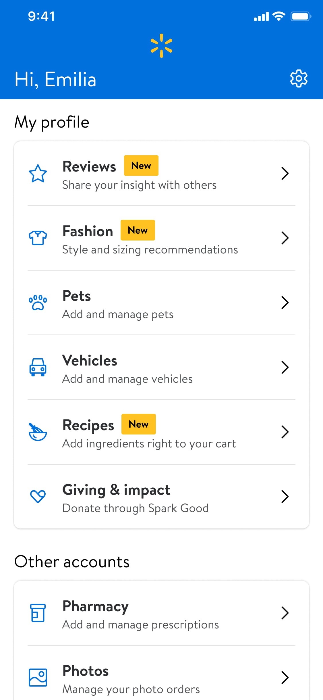Tap the Walmart spark logo
Viewport: 323px width, 700px height.
(161, 46)
